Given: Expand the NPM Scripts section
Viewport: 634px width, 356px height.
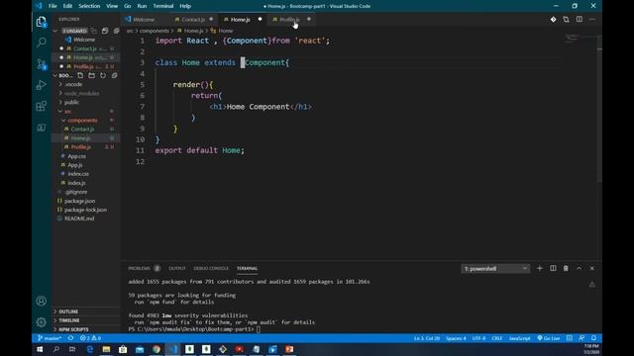Looking at the screenshot, I should pos(73,329).
